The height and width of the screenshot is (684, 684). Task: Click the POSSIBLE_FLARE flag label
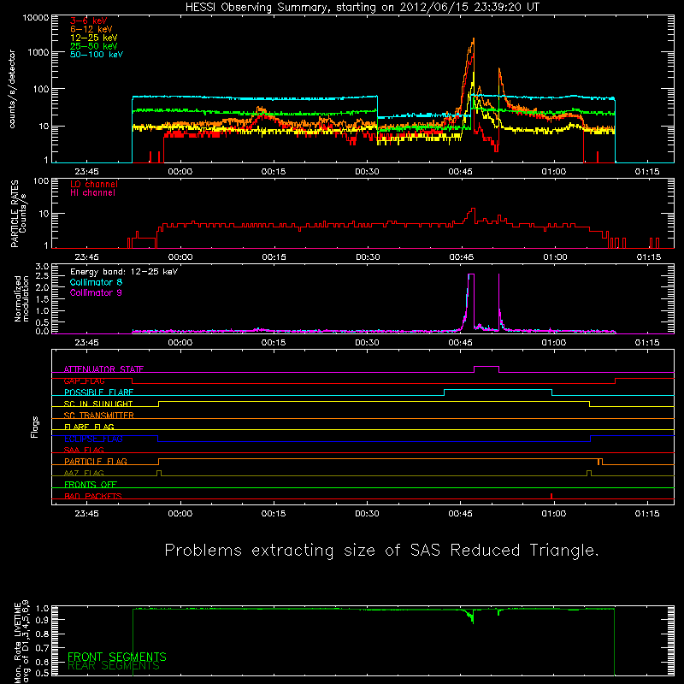(98, 392)
